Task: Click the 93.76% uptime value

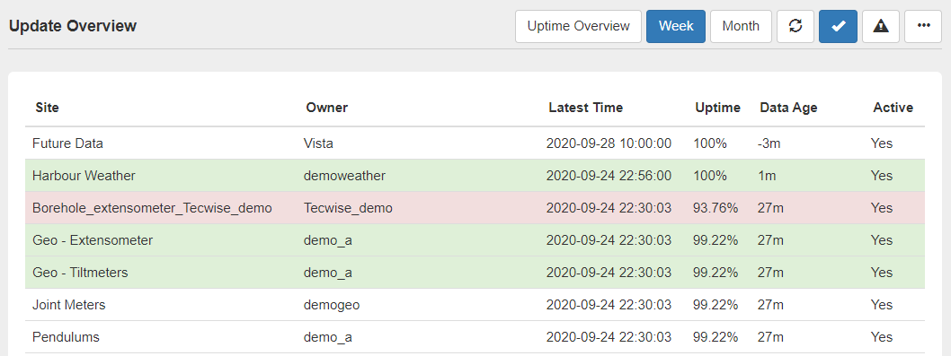Action: tap(715, 208)
